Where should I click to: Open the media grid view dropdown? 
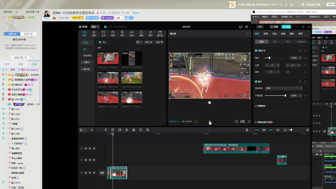(x=139, y=42)
